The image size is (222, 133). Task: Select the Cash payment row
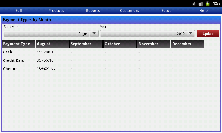point(8,52)
